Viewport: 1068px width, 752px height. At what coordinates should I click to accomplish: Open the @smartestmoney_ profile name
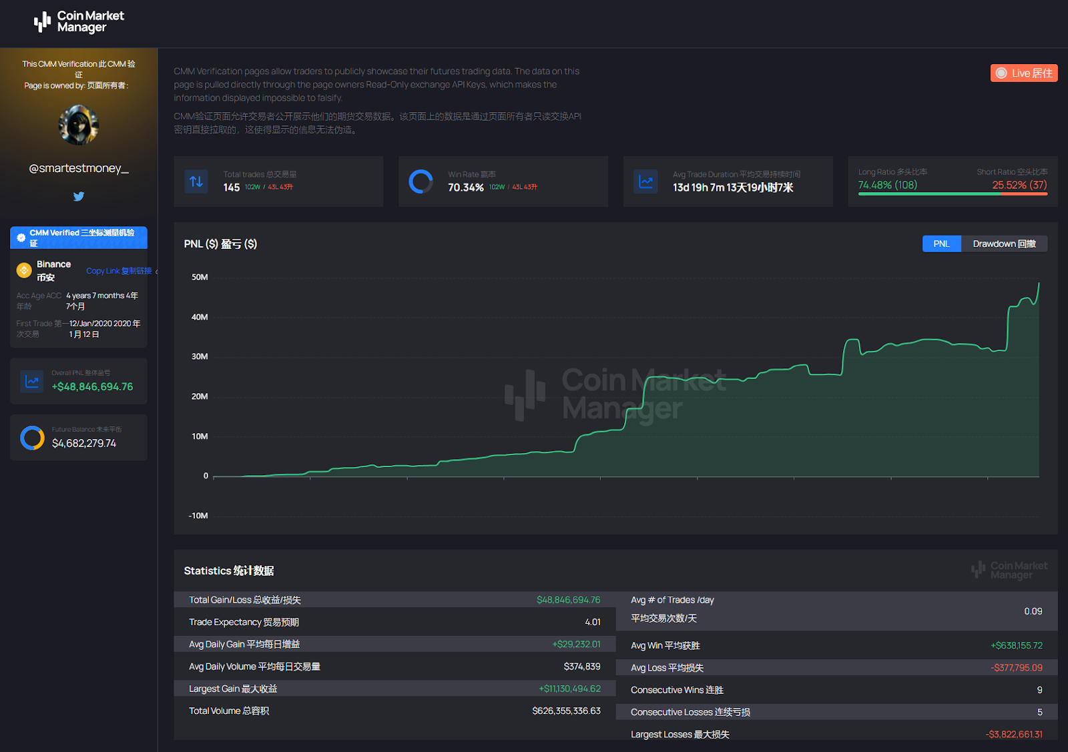coord(79,168)
